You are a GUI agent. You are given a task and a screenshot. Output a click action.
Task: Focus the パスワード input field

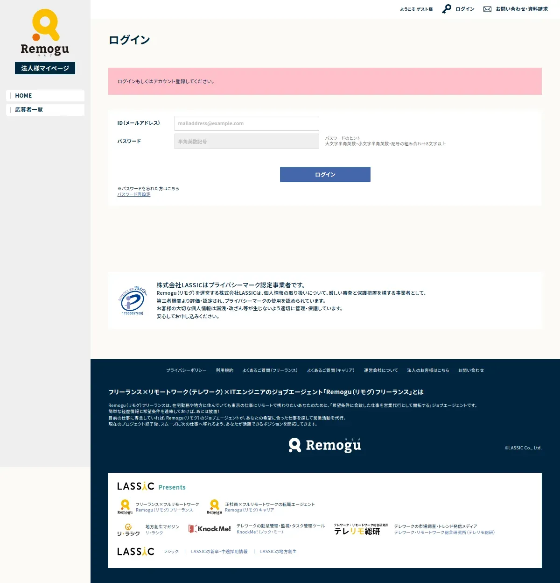[x=247, y=142]
